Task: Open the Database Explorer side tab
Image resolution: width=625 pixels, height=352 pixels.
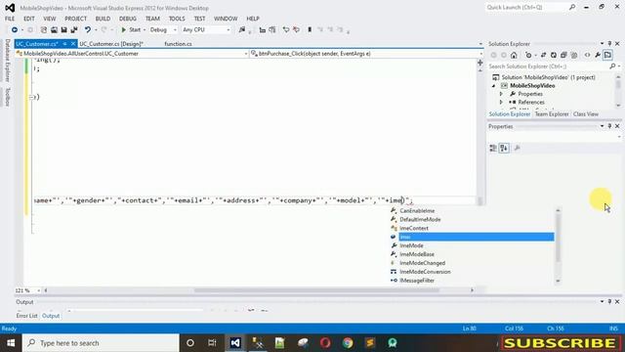Action: pos(7,61)
